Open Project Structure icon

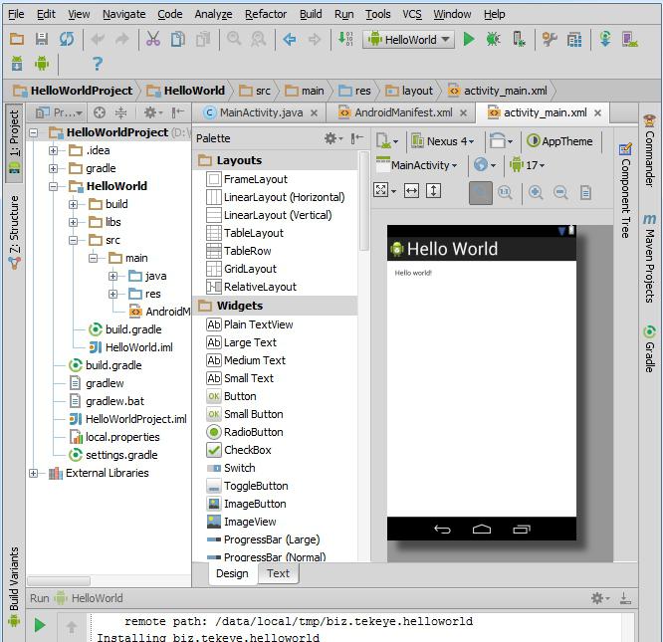tap(573, 40)
